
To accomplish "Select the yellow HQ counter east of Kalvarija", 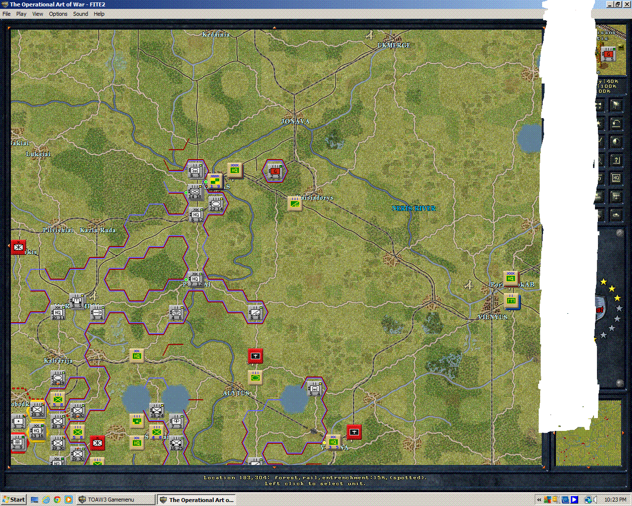I will 137,356.
